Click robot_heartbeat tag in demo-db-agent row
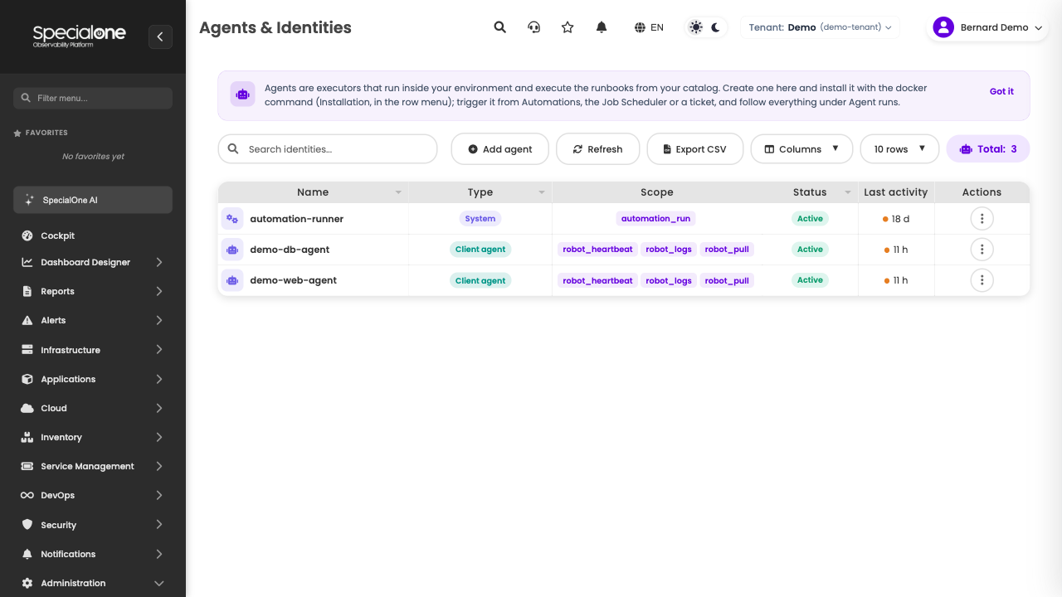 (x=597, y=250)
